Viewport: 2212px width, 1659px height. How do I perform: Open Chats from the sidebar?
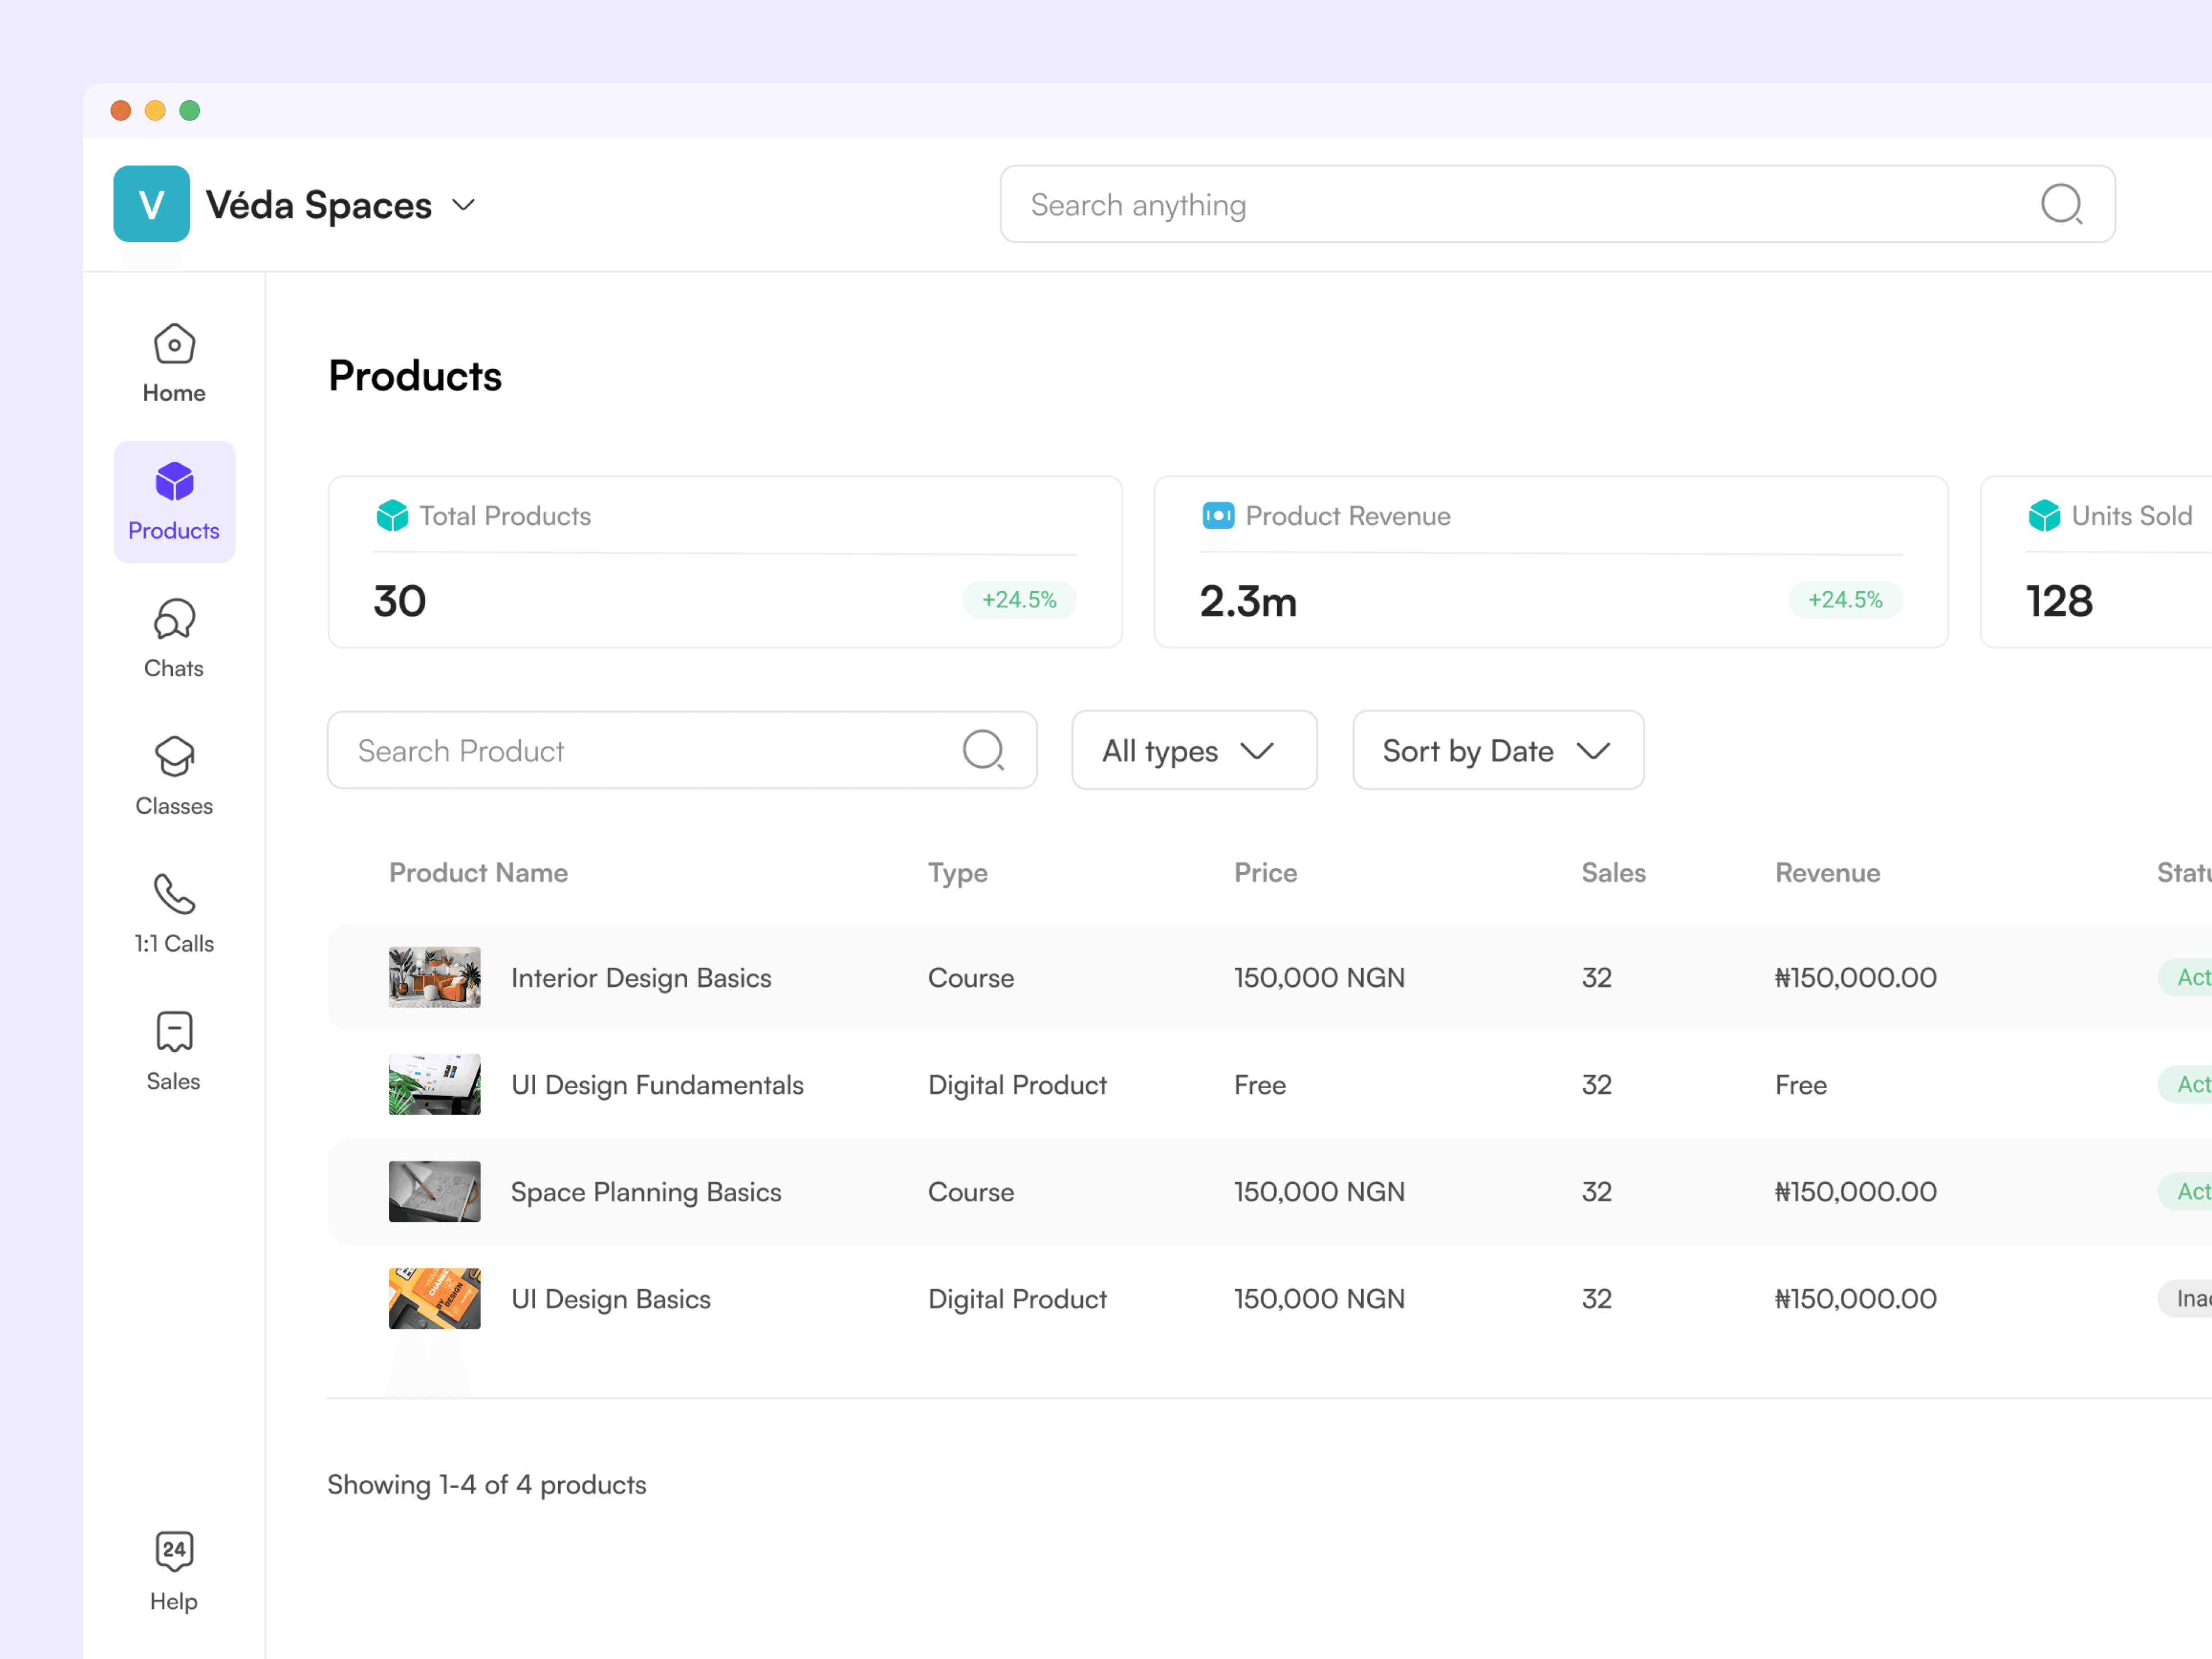(x=174, y=619)
